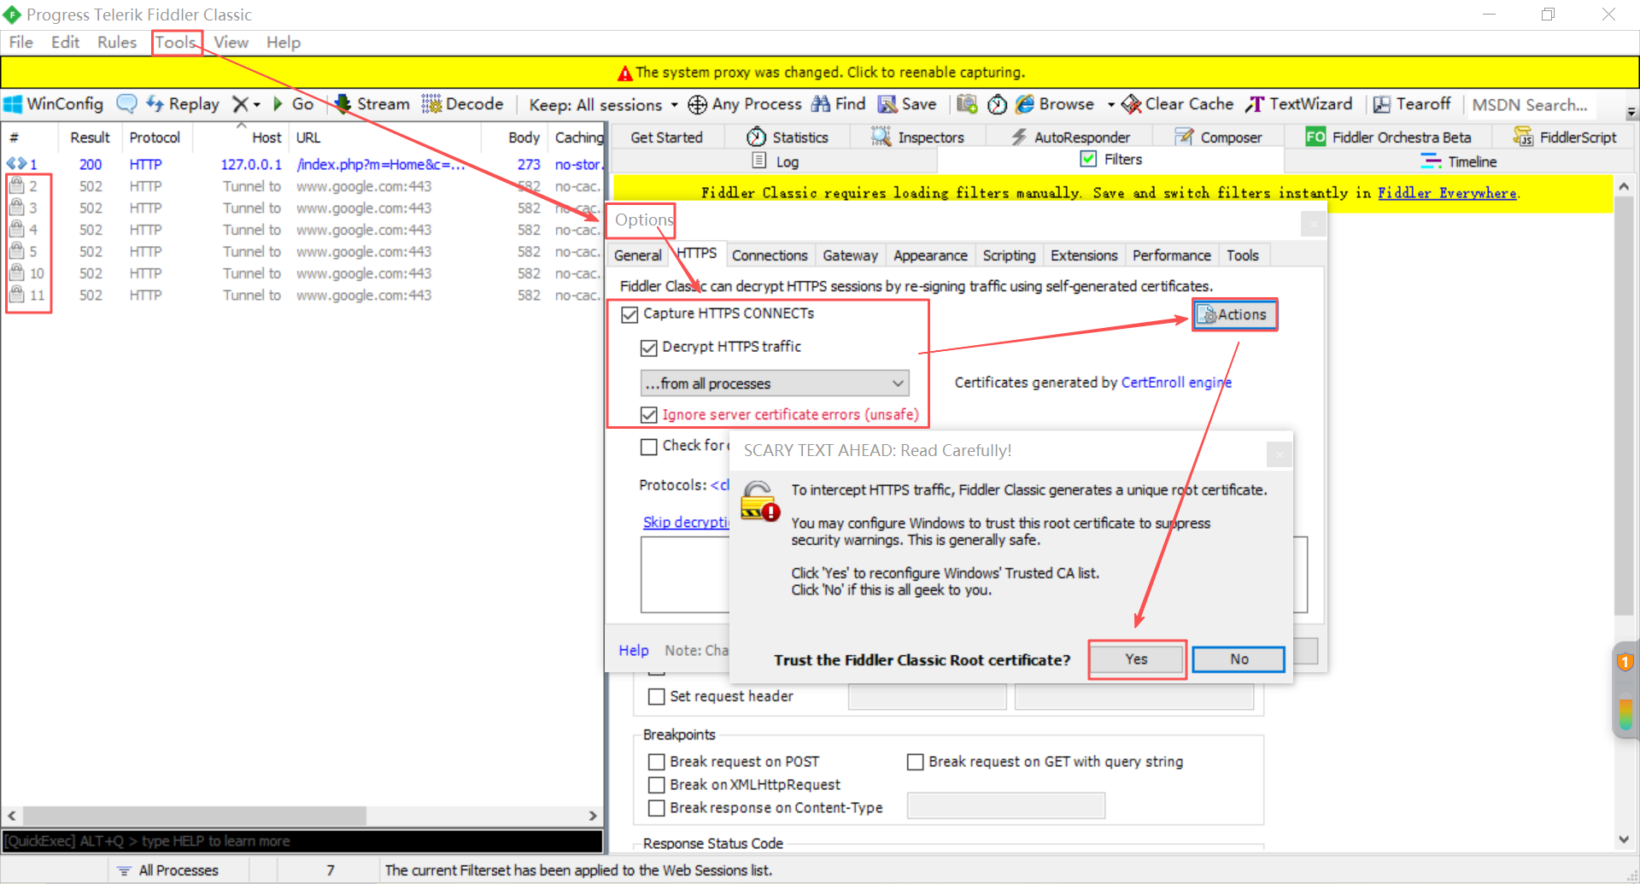Screen dimensions: 1640x884
Task: Click the session list scroll right arrow
Action: pos(593,816)
